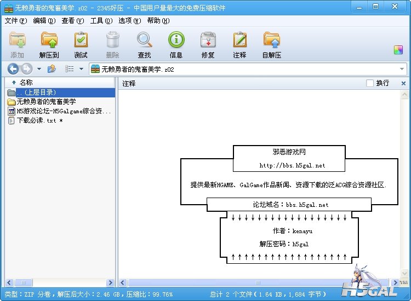Close the 注释 comment panel

click(403, 84)
